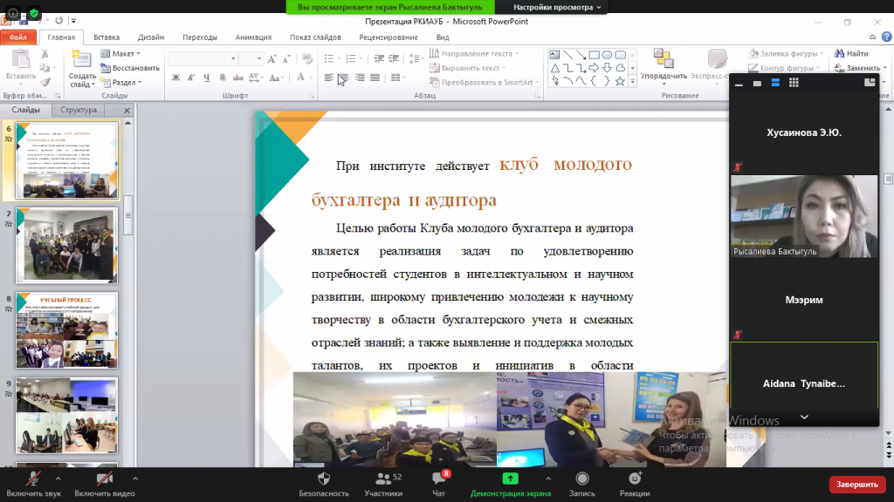Switch to the Вставка ribbon tab
The image size is (894, 502).
tap(107, 37)
